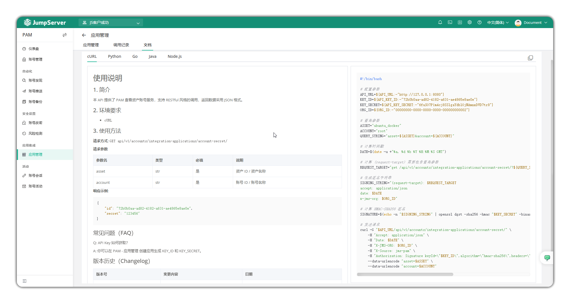Click the GET api/v1/accounts request path
This screenshot has width=570, height=298.
click(x=168, y=141)
